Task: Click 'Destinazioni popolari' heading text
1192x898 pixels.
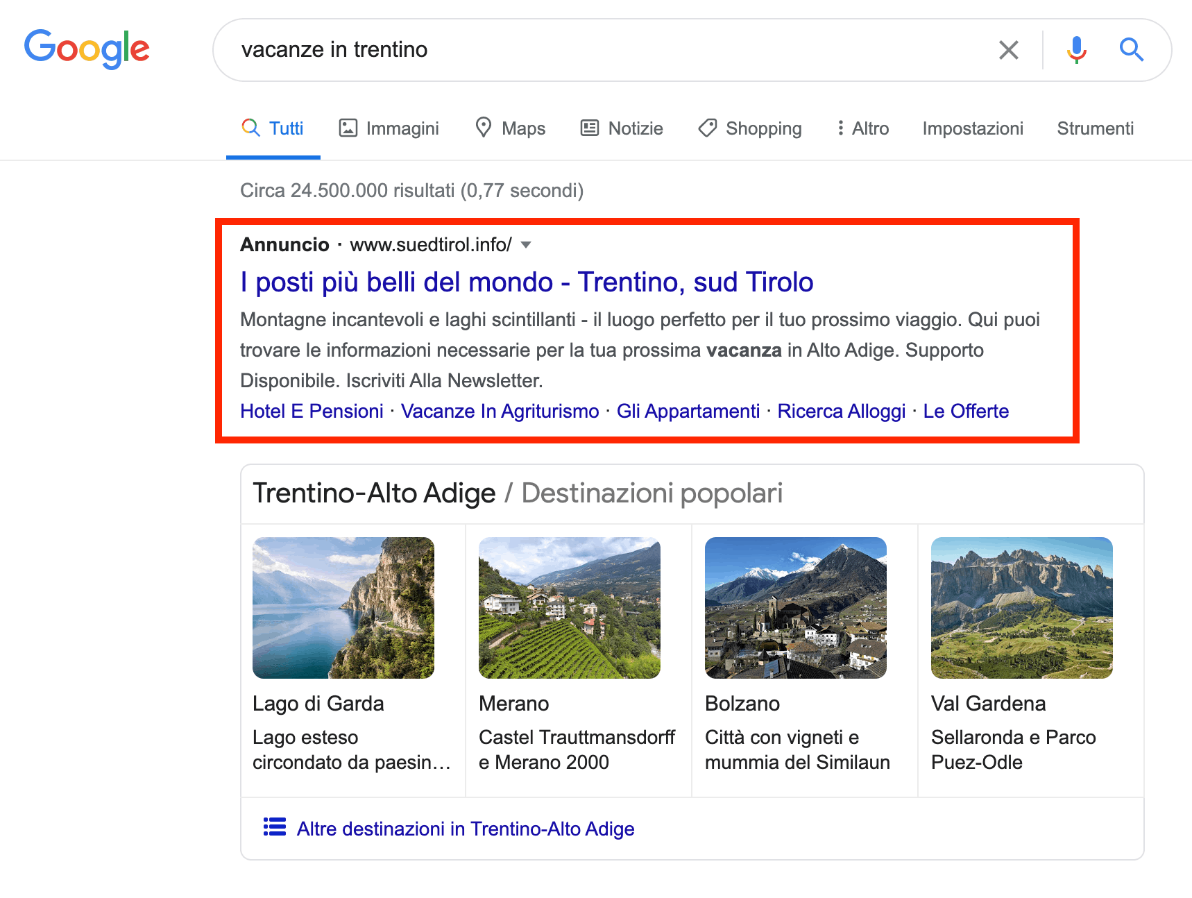Action: (652, 493)
